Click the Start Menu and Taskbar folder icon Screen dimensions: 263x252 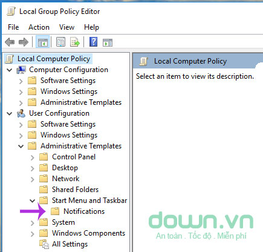44,201
